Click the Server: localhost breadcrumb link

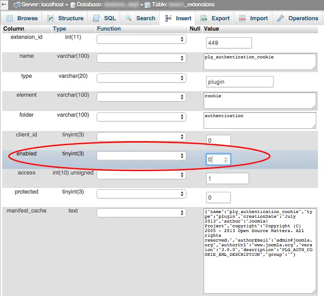point(42,5)
